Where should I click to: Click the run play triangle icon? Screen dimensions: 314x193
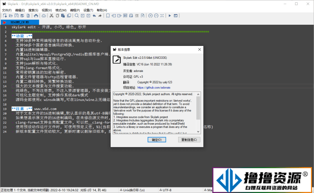pyautogui.click(x=170, y=16)
